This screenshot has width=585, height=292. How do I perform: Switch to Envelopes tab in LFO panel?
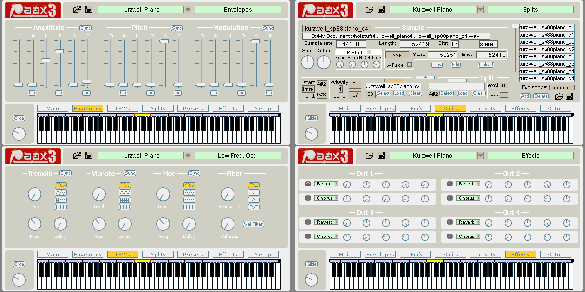tap(88, 255)
